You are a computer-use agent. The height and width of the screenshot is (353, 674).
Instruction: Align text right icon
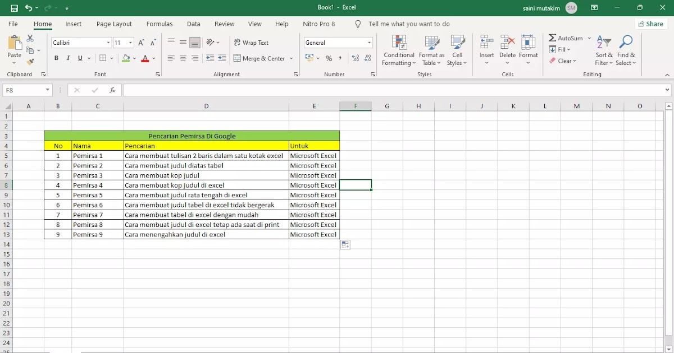pos(195,58)
